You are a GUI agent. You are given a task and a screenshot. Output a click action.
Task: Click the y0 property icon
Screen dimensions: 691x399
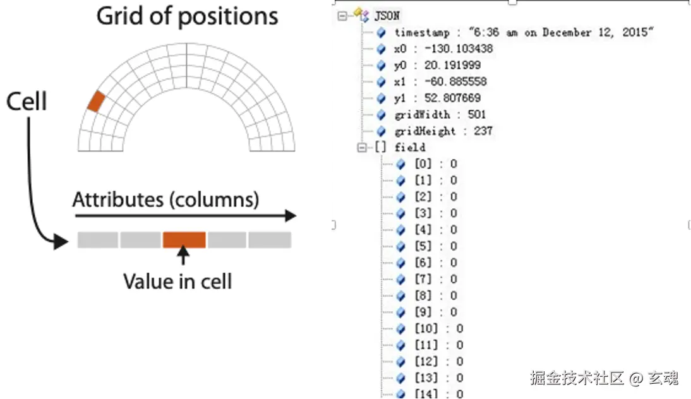[382, 66]
